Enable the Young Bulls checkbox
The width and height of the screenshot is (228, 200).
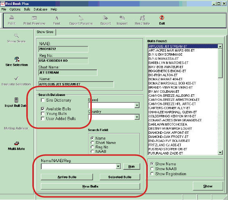(43, 114)
